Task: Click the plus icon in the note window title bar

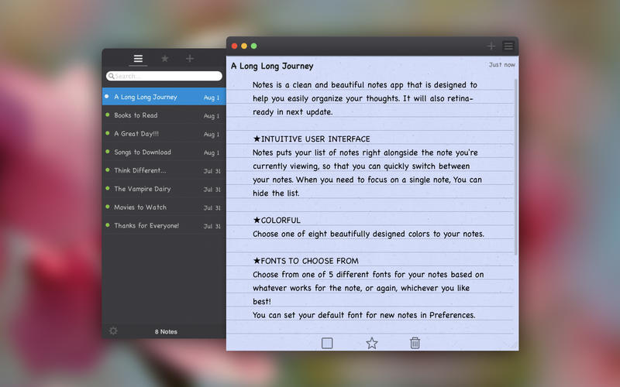Action: pyautogui.click(x=491, y=46)
